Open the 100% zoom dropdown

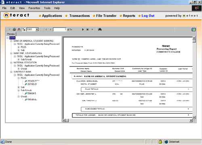click(x=37, y=29)
